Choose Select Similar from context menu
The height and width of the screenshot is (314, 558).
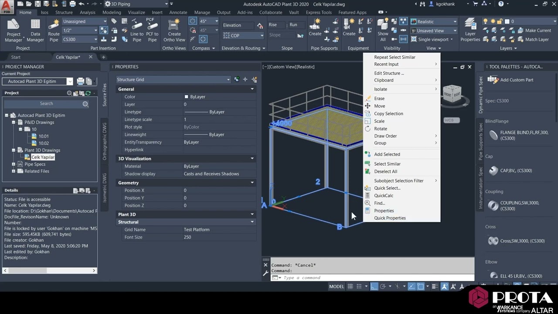(387, 164)
